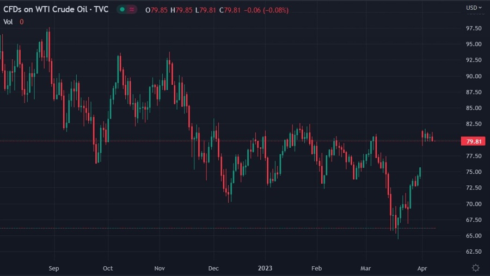Viewport: 490px width, 276px height.
Task: Click the 65.00 price axis label
Action: pyautogui.click(x=474, y=236)
